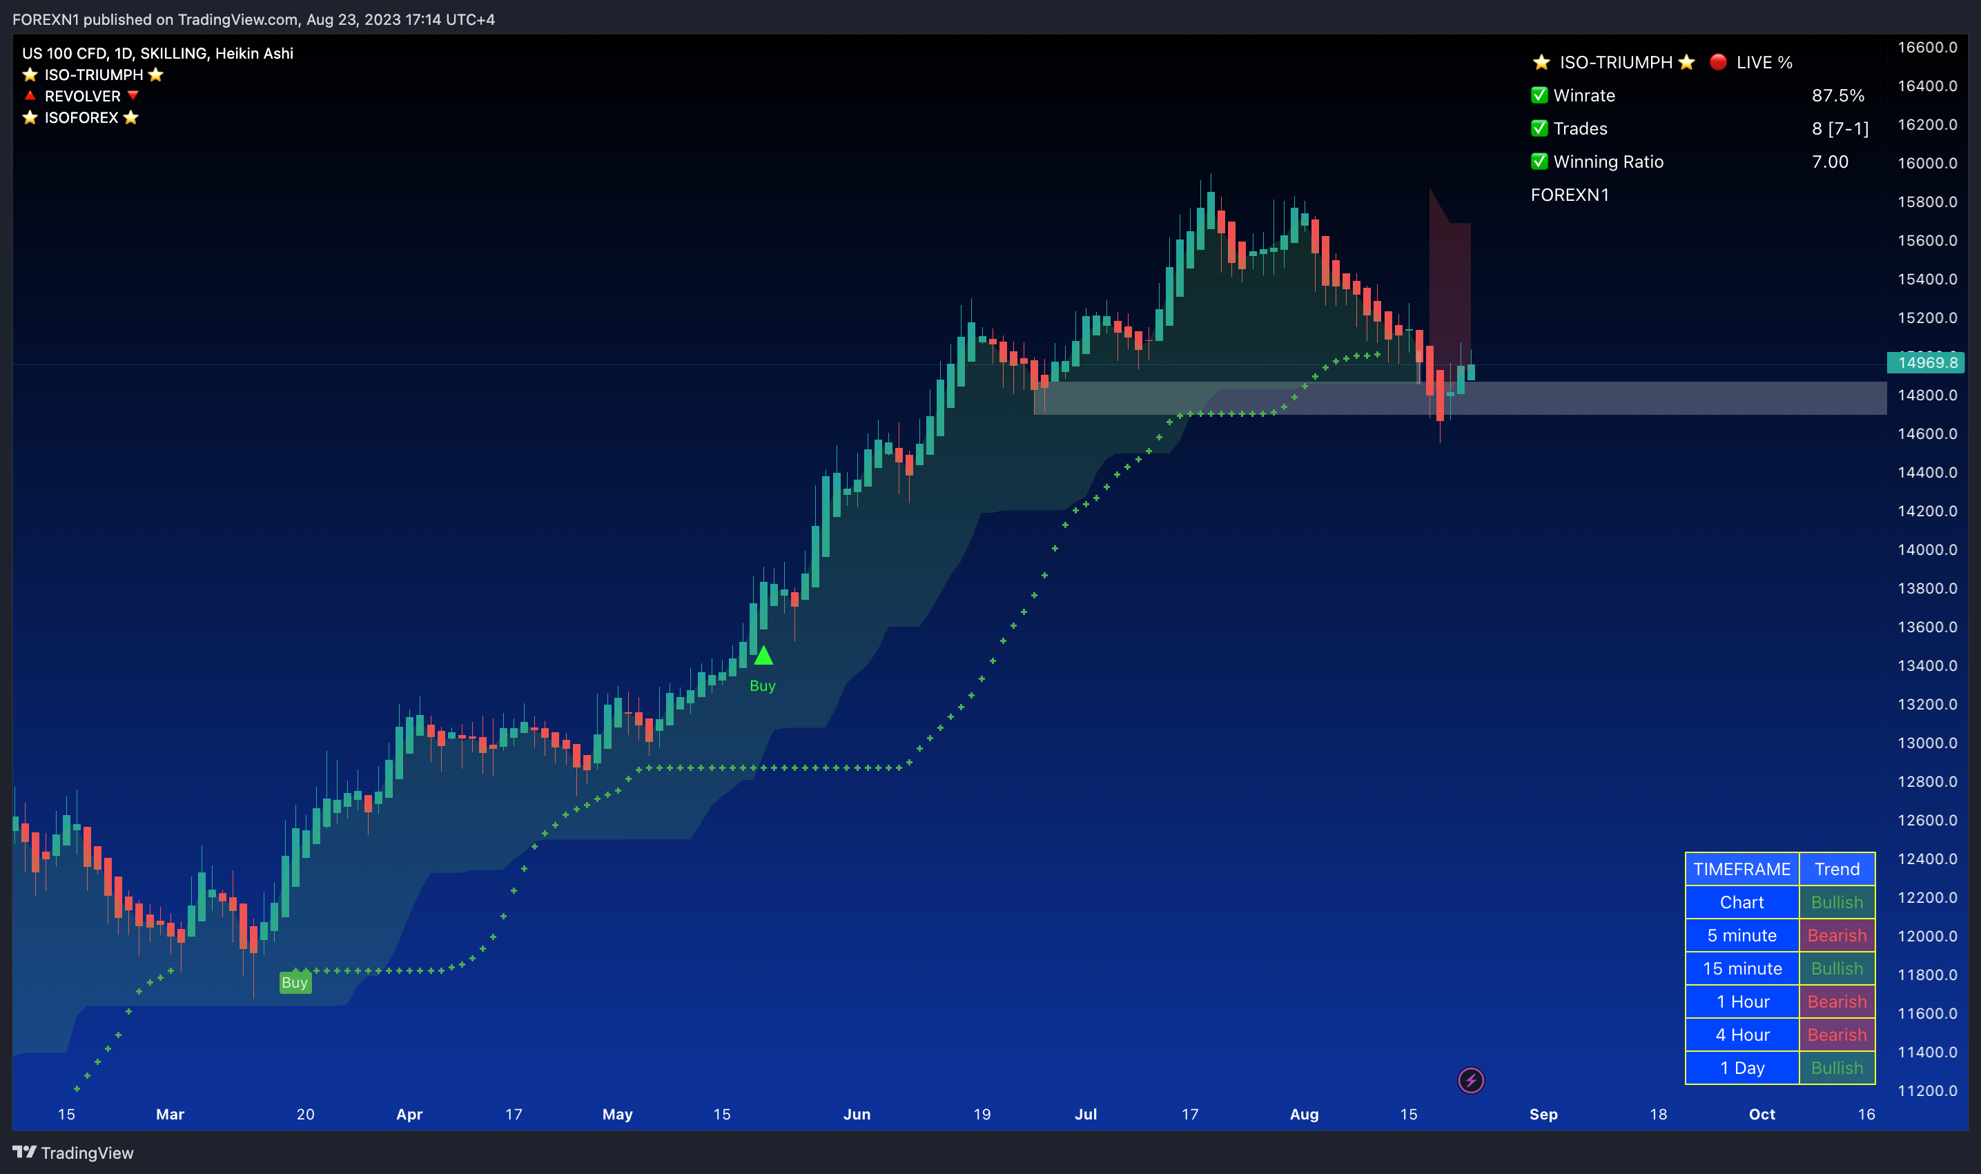Select the REVOLVER indicator legend label
The image size is (1981, 1174).
pos(81,96)
